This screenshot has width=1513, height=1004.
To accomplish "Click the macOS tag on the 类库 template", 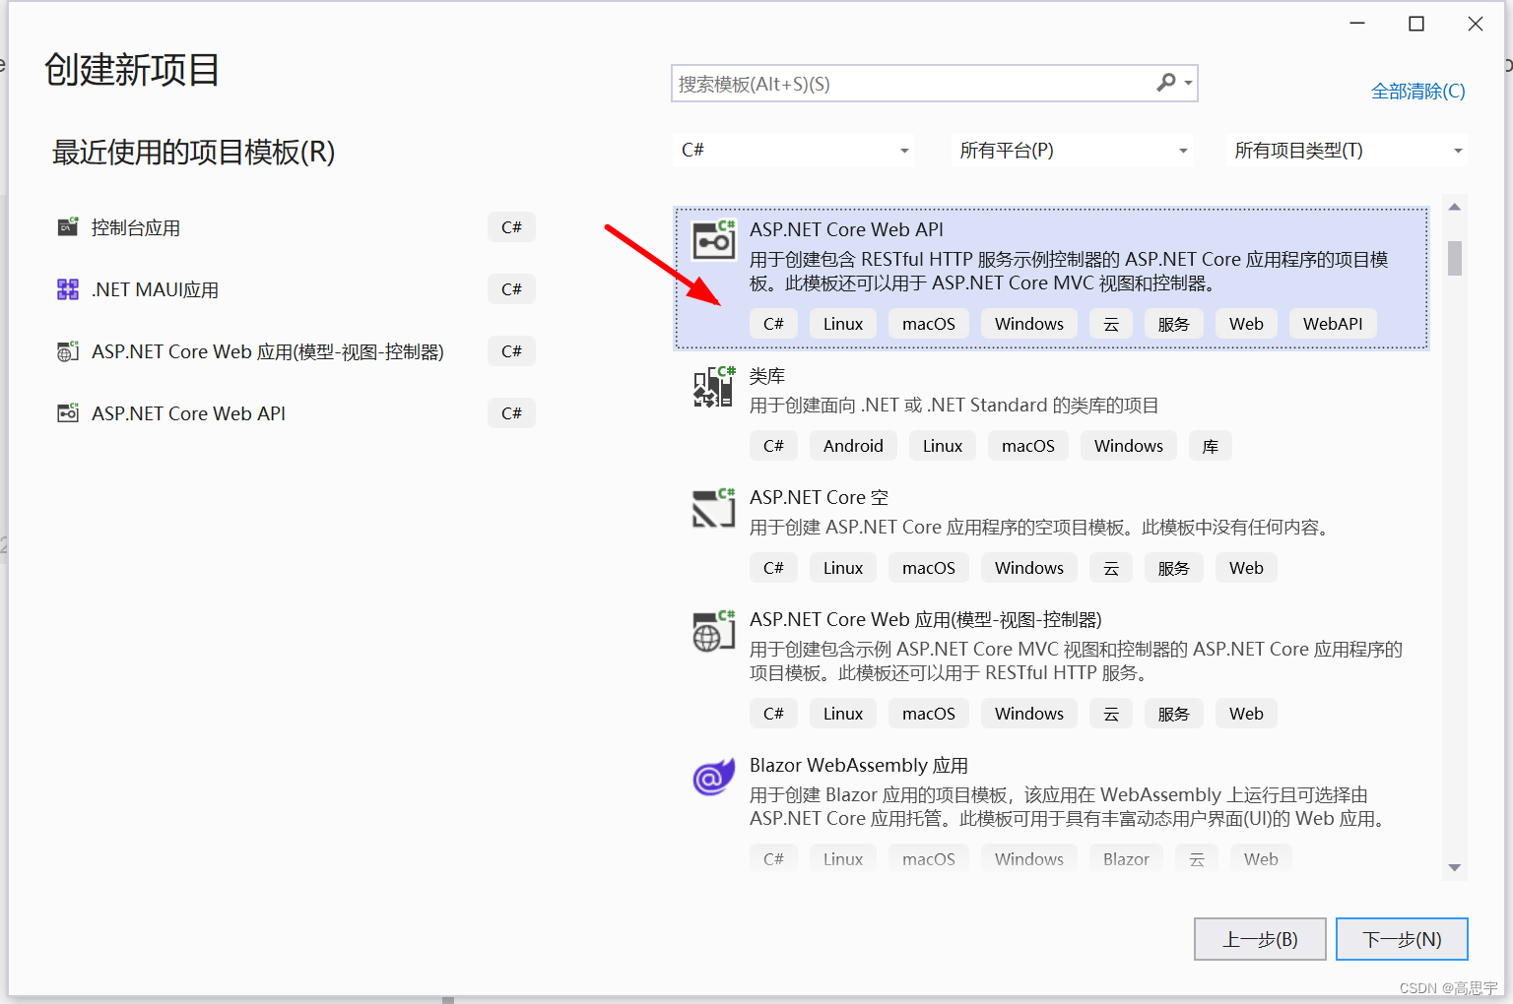I will (x=1028, y=446).
